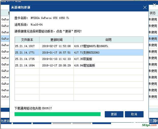The width and height of the screenshot is (158, 129).
Task: Click the 下载通用驱动包失败 (5035) message
Action: coord(33,108)
